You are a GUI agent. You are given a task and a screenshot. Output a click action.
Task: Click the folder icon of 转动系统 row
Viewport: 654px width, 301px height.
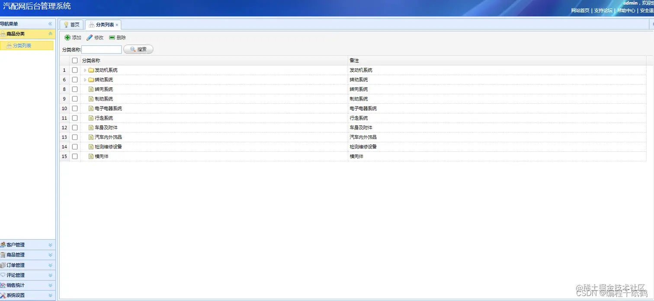91,80
